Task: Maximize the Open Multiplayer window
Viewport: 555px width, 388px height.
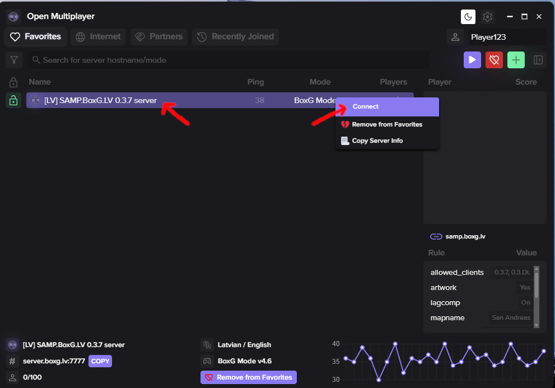Action: (524, 17)
